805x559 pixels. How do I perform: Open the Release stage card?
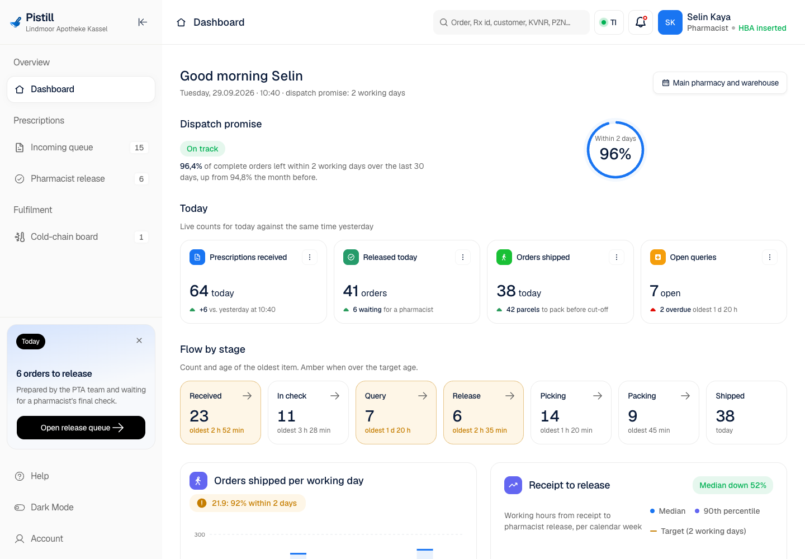pos(484,413)
